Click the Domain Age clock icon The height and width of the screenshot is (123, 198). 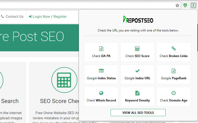pos(174,93)
